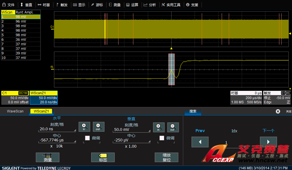Enable horizontal fine-adjust (微调) checkbox

pos(87,138)
